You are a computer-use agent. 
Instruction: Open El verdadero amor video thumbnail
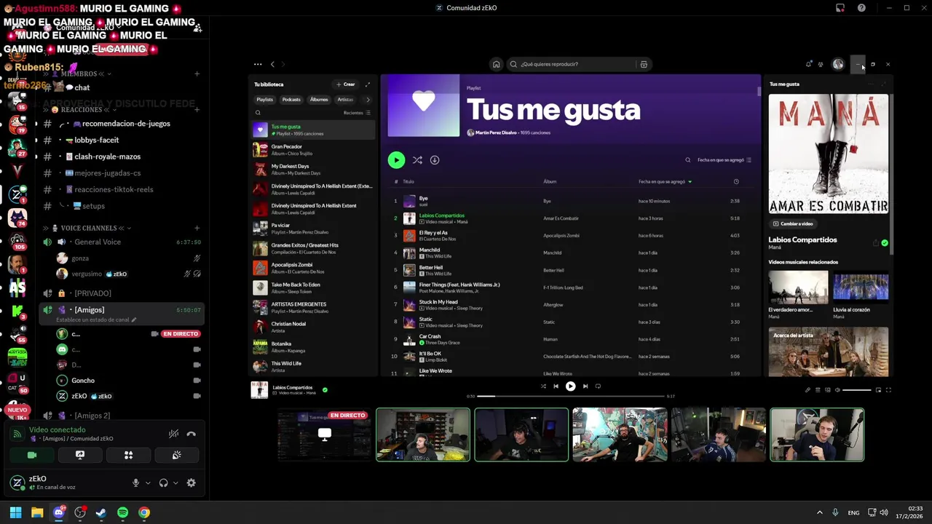point(798,287)
